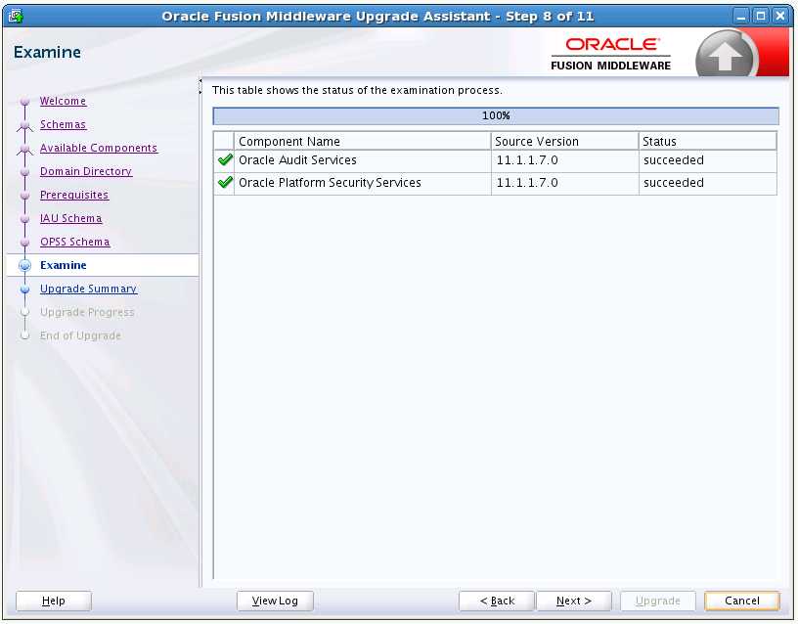Click version 11.1.1.7.0 for Oracle Platform Security Services
This screenshot has height=624, width=798.
coord(527,183)
